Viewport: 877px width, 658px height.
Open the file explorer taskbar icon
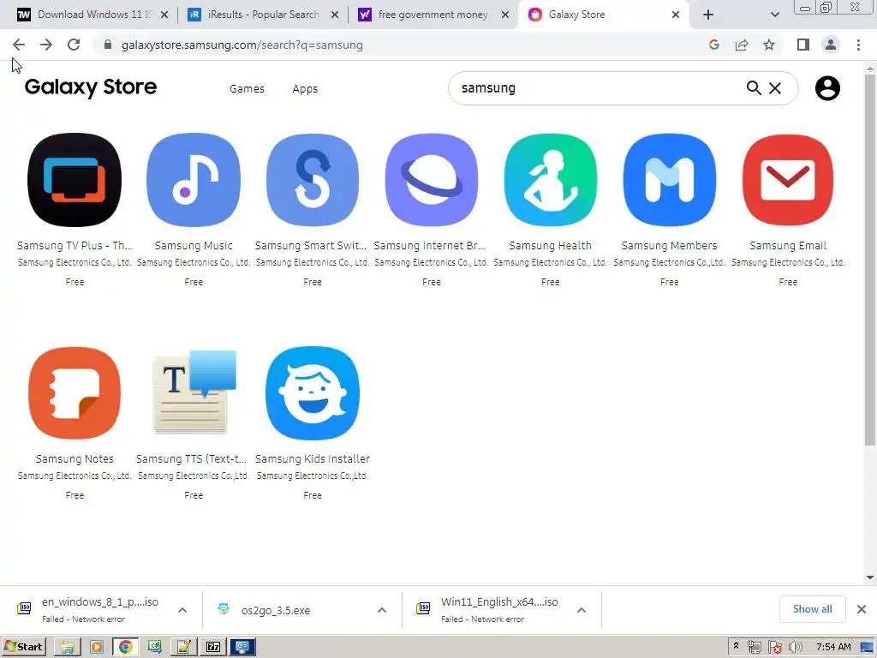click(67, 647)
